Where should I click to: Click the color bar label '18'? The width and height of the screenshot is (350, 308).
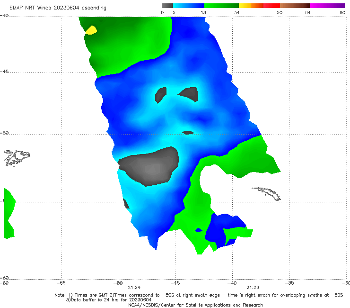coord(203,12)
